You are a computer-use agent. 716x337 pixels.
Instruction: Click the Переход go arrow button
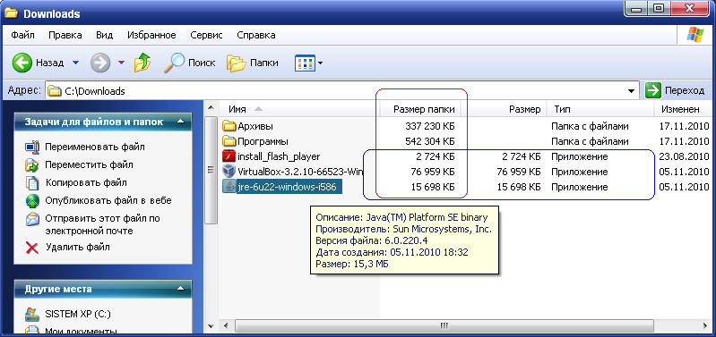coord(653,90)
